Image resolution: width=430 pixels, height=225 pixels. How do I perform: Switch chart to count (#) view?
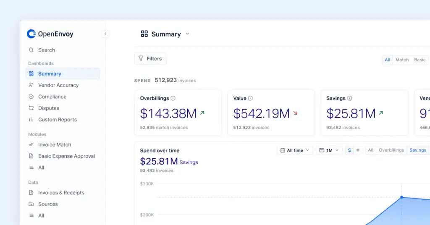358,150
